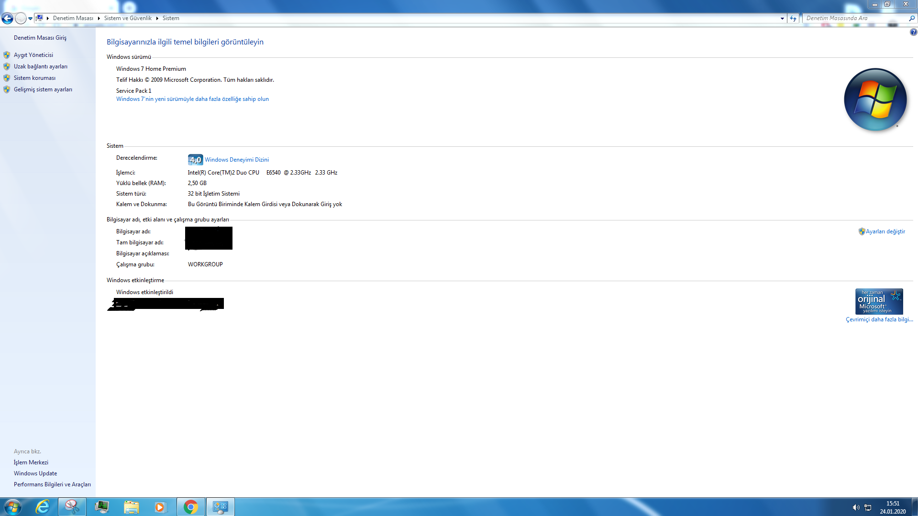Open Denetim Masası Giriş link
The image size is (918, 516).
tap(40, 38)
